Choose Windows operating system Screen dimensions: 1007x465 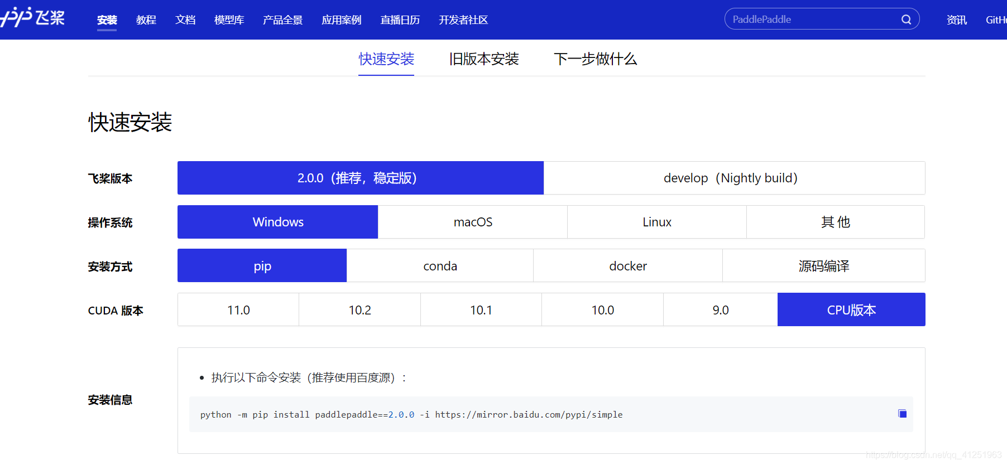278,222
